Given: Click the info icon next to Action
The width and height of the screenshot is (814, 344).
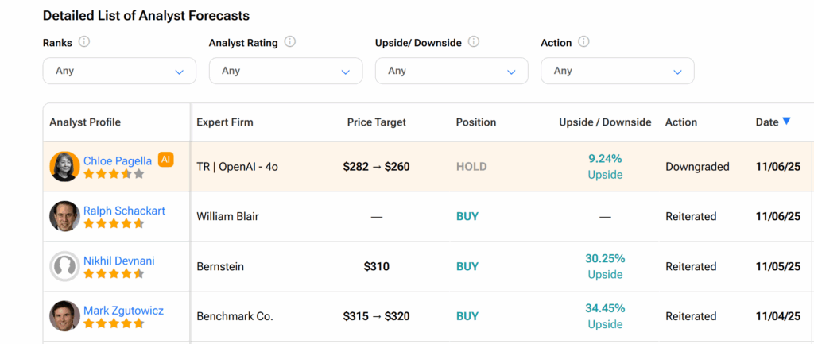Looking at the screenshot, I should (x=584, y=42).
